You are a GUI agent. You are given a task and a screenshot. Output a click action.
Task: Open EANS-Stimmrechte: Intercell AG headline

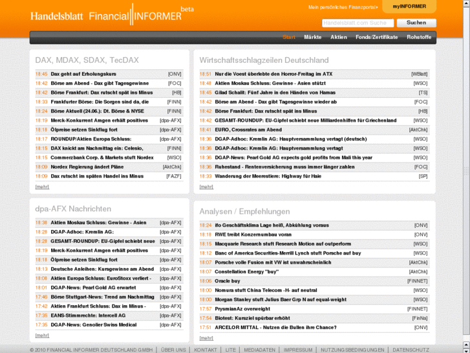coord(88,315)
